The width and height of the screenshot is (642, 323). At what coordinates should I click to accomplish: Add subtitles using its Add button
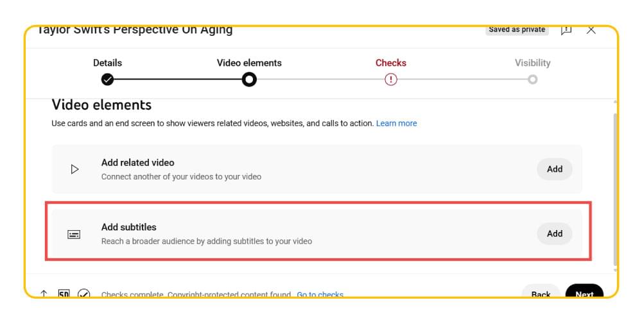pyautogui.click(x=555, y=233)
